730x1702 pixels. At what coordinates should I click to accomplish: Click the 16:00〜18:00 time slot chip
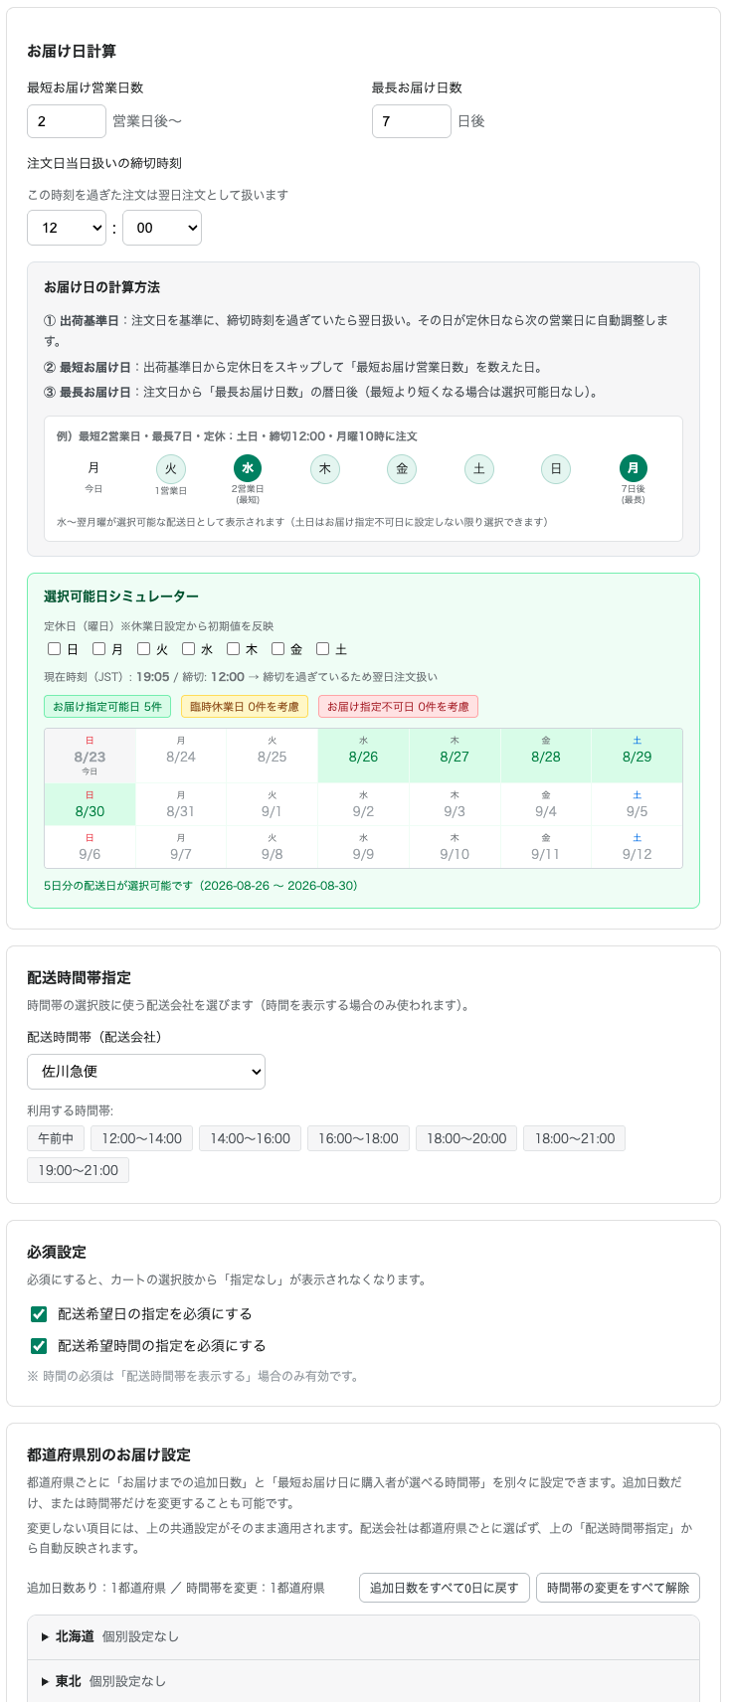[x=358, y=1138]
